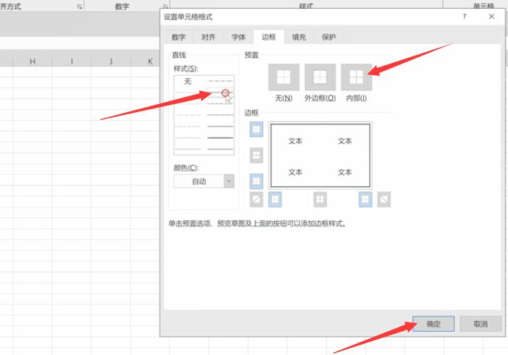This screenshot has height=355, width=508.
Task: Toggle the left border button
Action: [275, 200]
